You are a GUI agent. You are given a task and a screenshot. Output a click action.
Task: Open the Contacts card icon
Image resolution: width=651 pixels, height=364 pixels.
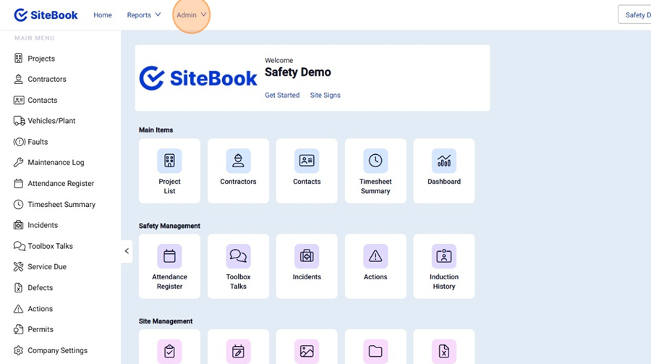tap(307, 161)
